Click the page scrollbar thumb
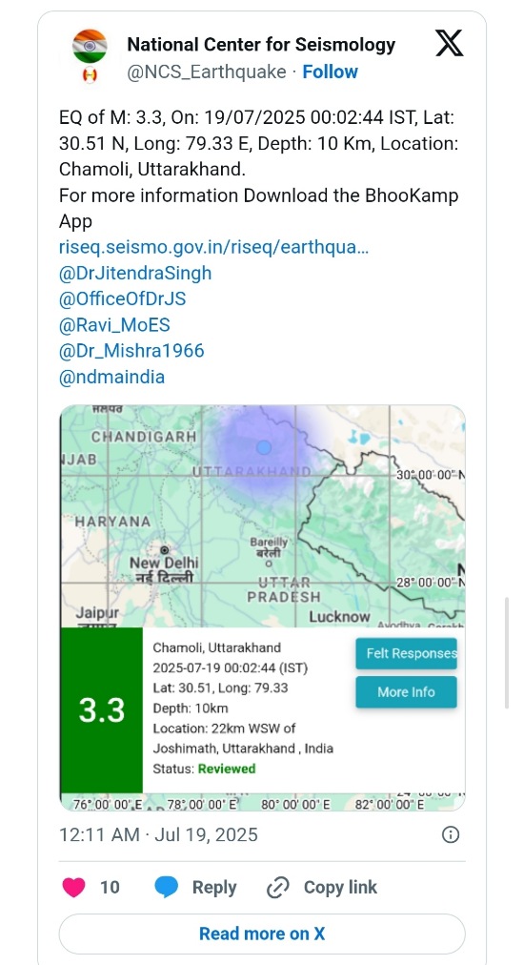Image resolution: width=524 pixels, height=965 pixels. (507, 652)
